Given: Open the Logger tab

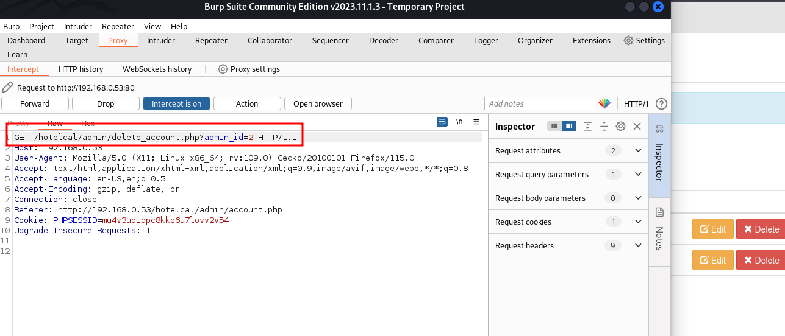Looking at the screenshot, I should (x=486, y=40).
